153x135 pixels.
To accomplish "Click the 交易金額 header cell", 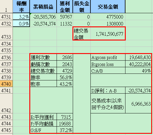I will (x=108, y=7).
